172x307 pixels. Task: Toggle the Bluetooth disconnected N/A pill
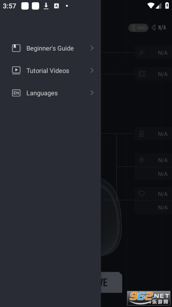click(138, 28)
